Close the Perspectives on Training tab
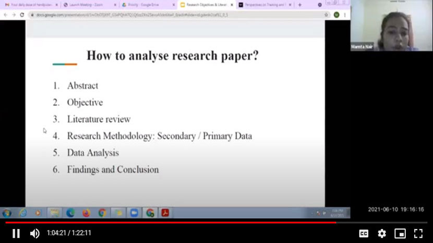 (x=290, y=5)
